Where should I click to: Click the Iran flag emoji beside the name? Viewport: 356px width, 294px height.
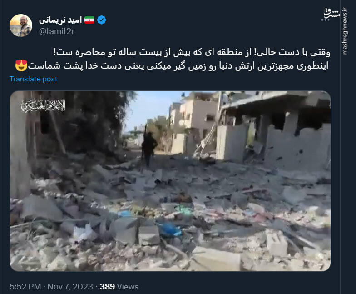click(x=89, y=20)
